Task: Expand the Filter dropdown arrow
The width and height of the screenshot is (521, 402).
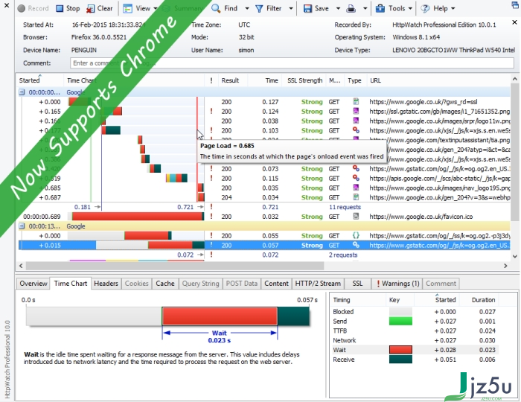Action: pyautogui.click(x=291, y=8)
